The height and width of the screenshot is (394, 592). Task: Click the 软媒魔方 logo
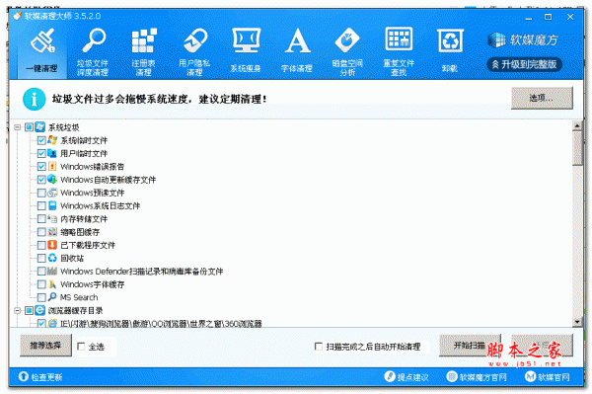click(523, 39)
